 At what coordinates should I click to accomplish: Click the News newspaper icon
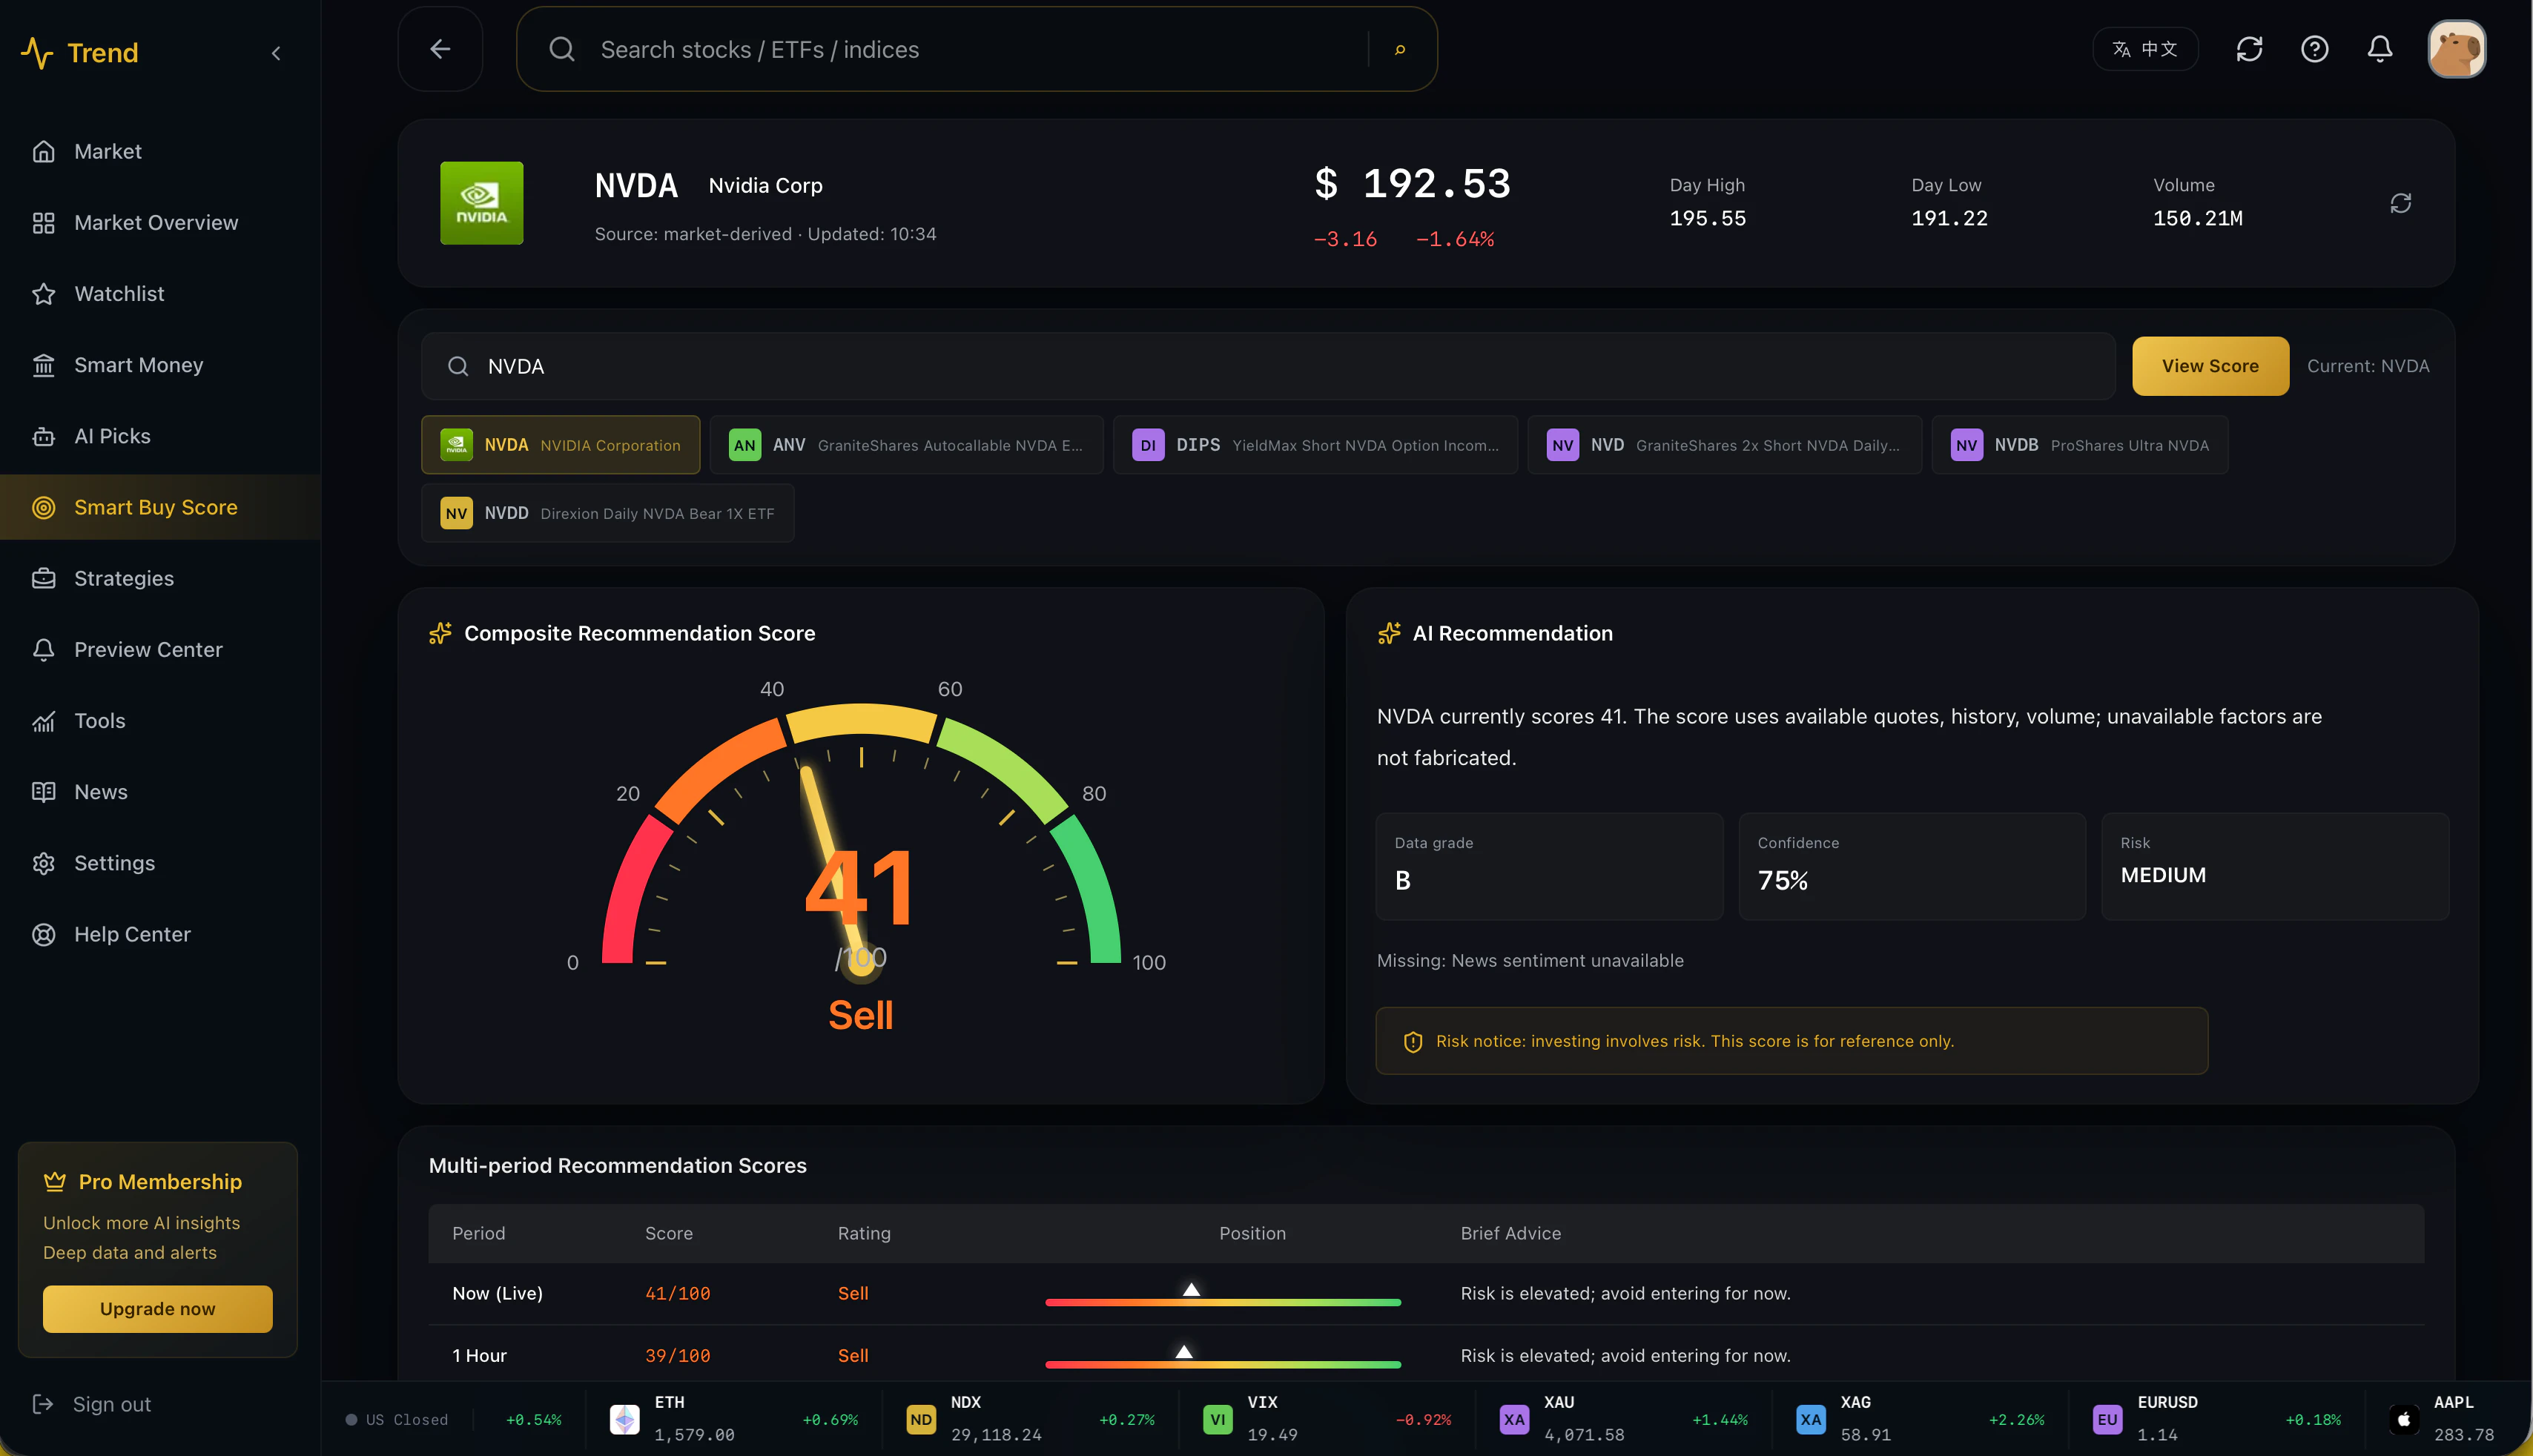pos(43,792)
